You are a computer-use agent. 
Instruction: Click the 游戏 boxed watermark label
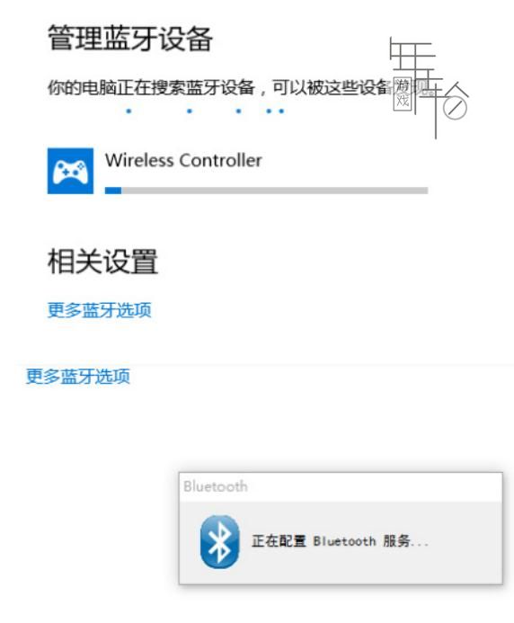click(403, 94)
